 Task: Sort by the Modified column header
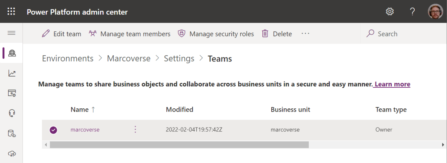pos(179,110)
